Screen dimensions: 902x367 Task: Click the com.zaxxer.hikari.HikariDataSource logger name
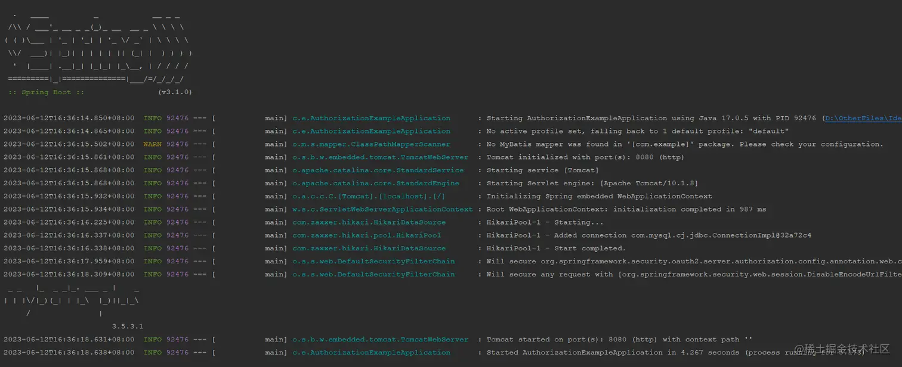point(367,222)
